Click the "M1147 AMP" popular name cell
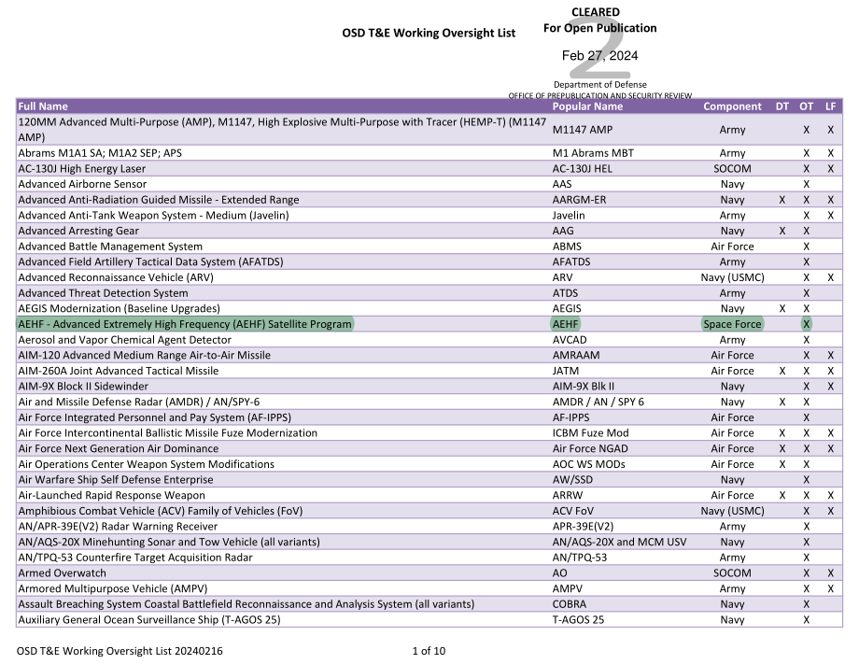859x664 pixels. point(583,130)
